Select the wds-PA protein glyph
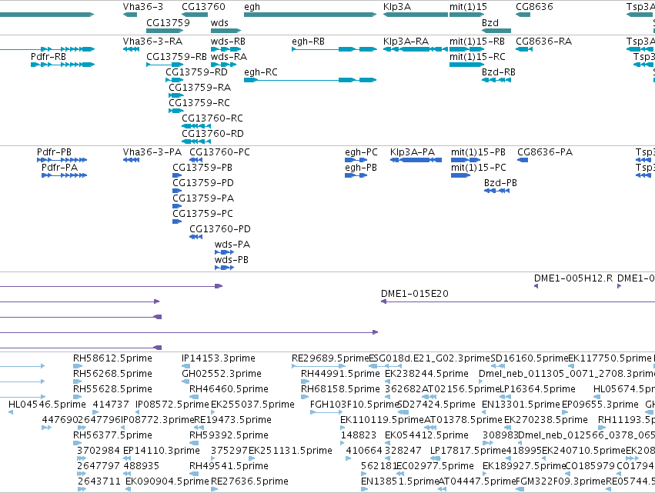 (x=224, y=252)
